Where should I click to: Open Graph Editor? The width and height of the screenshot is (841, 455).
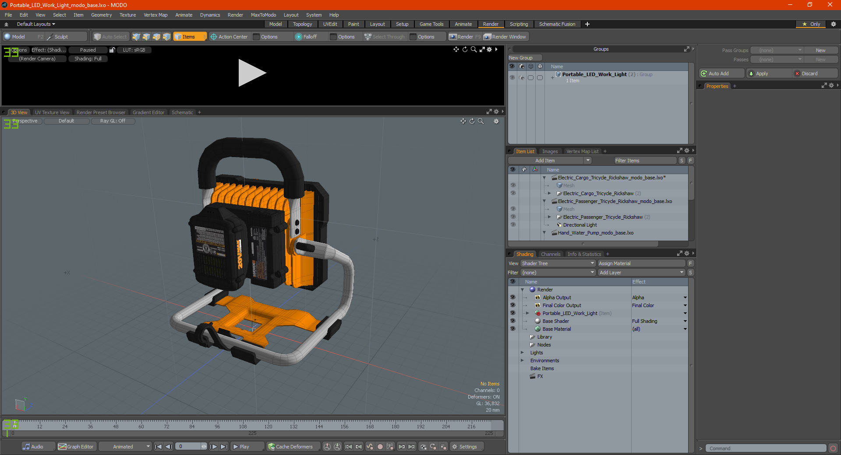pos(76,447)
